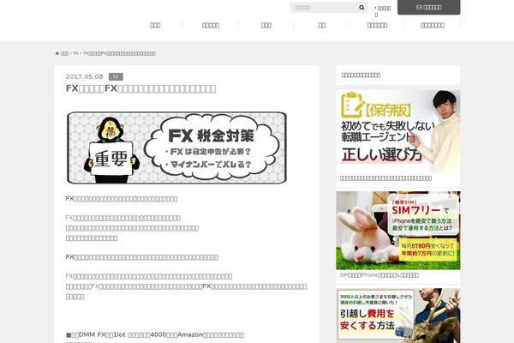This screenshot has height=343, width=514.
Task: Click the gray FX category tag
Action: [116, 77]
